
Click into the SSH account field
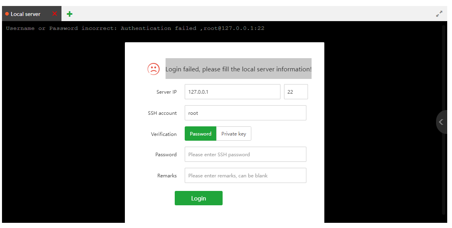(x=245, y=113)
